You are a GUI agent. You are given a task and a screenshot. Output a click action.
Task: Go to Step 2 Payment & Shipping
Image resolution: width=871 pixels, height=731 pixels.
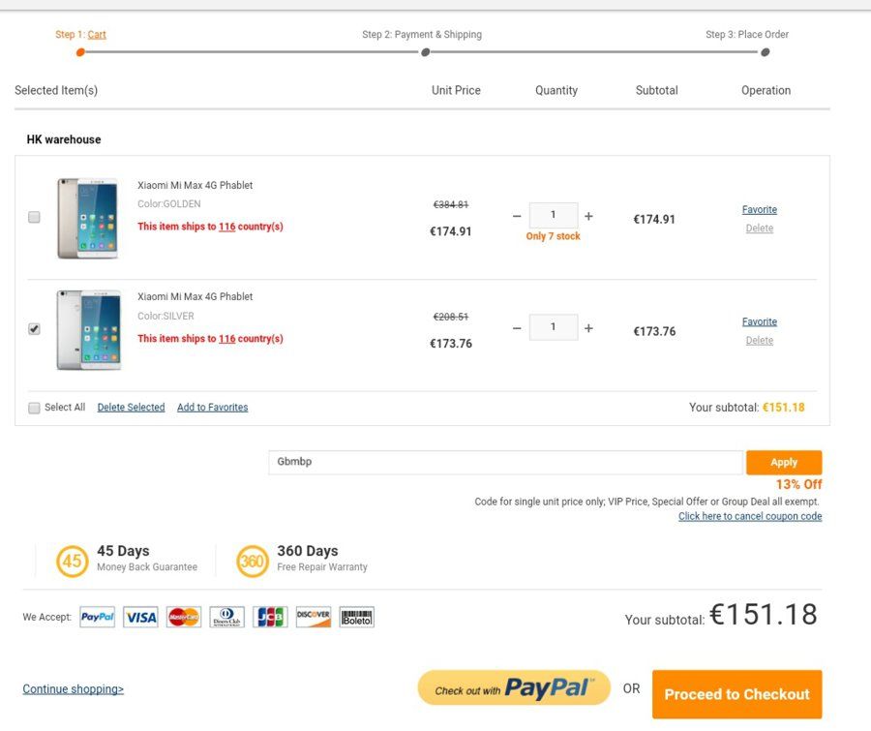[422, 35]
